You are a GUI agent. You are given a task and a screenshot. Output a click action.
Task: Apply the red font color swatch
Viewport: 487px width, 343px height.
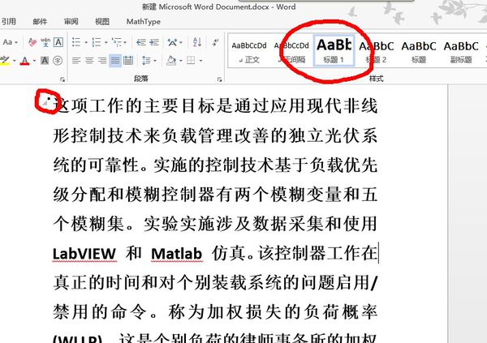coord(24,60)
